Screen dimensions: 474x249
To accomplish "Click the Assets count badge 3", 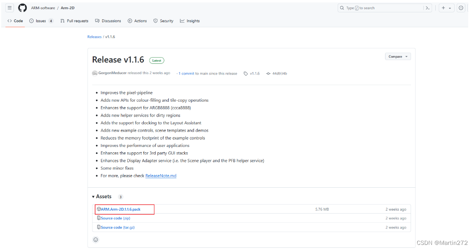I will click(x=120, y=197).
